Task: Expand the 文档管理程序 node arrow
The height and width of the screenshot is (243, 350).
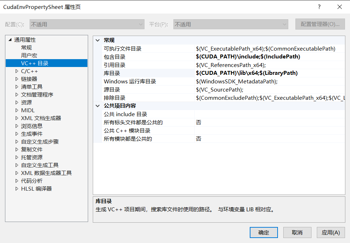Action: pyautogui.click(x=17, y=94)
